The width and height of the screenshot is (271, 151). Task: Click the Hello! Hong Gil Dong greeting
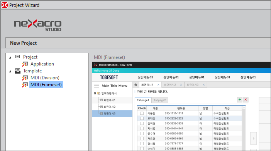click(x=107, y=70)
